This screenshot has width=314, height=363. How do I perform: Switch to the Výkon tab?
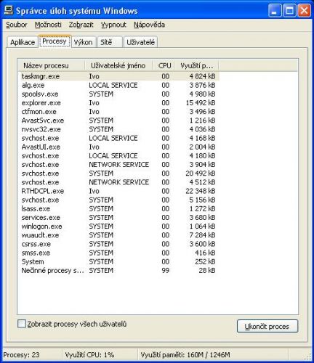[83, 42]
